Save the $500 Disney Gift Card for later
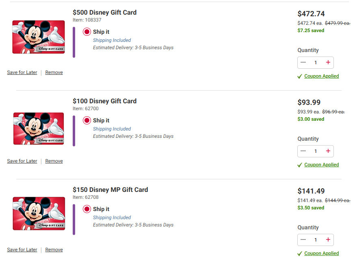 coord(22,72)
